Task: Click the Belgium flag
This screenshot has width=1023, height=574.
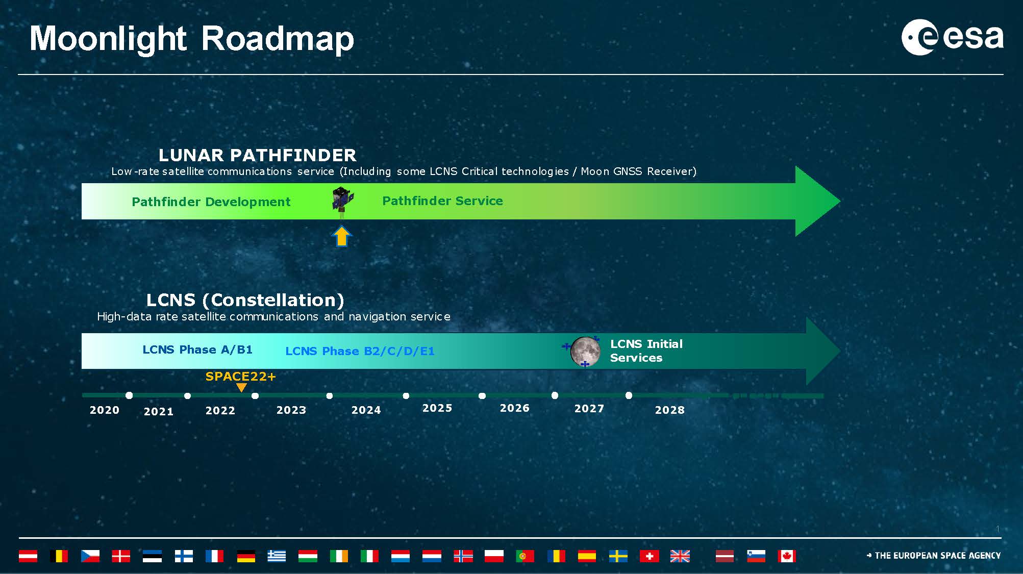Action: 59,556
